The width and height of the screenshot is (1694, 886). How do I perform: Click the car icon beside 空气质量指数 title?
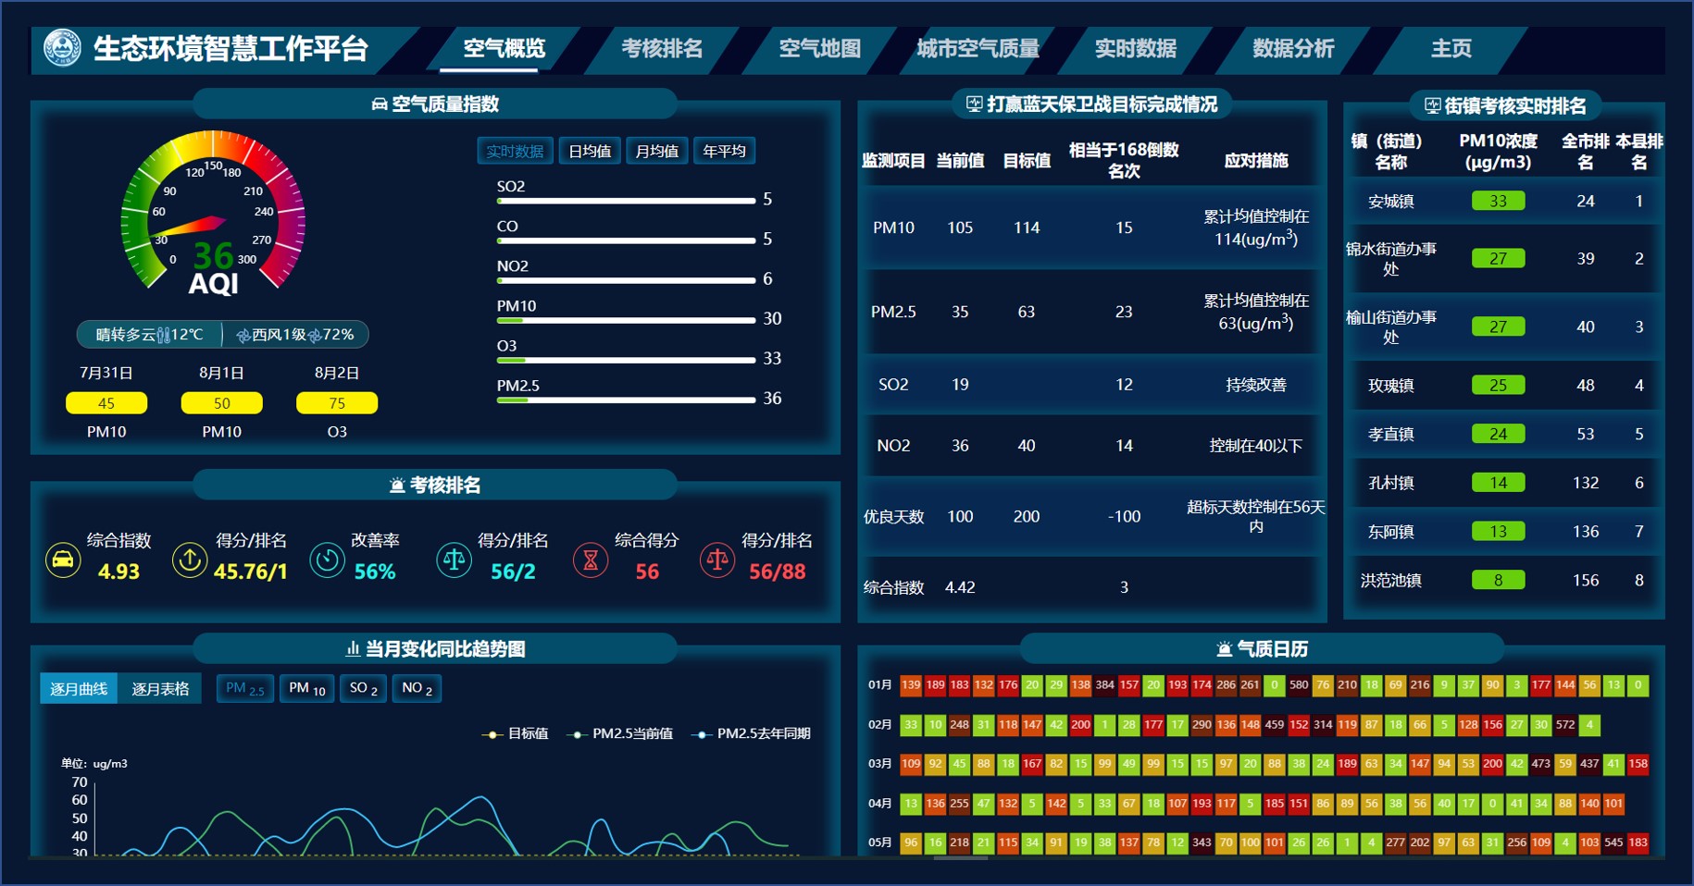pos(380,105)
